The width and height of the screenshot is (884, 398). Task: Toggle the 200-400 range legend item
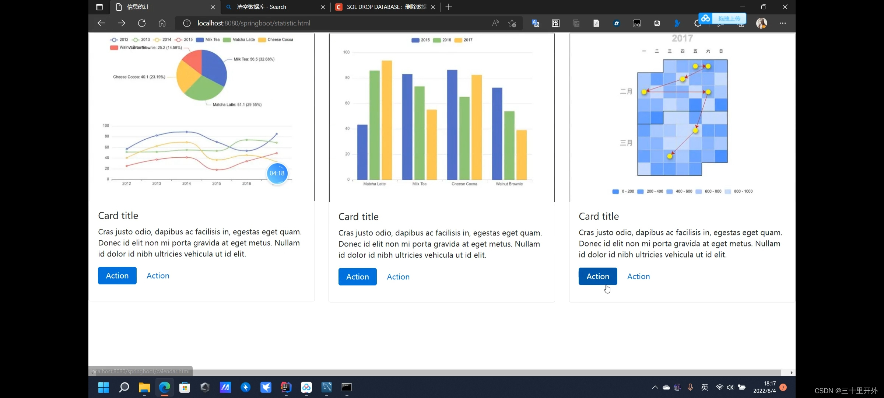[651, 191]
